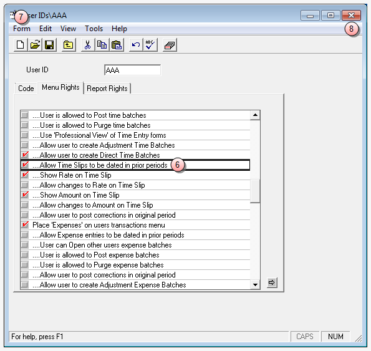Click the 'User ID' label
The width and height of the screenshot is (371, 351).
click(37, 70)
